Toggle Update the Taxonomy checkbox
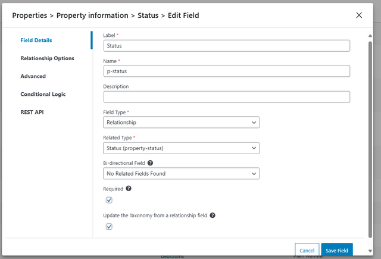Viewport: 381px width, 259px height. pyautogui.click(x=109, y=227)
